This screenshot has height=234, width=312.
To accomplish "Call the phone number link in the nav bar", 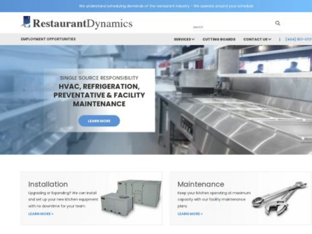I will coord(298,40).
